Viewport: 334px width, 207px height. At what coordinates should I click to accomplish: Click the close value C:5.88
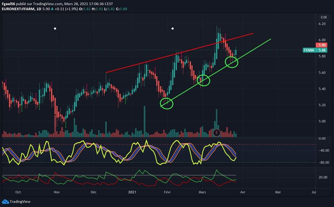[122, 9]
